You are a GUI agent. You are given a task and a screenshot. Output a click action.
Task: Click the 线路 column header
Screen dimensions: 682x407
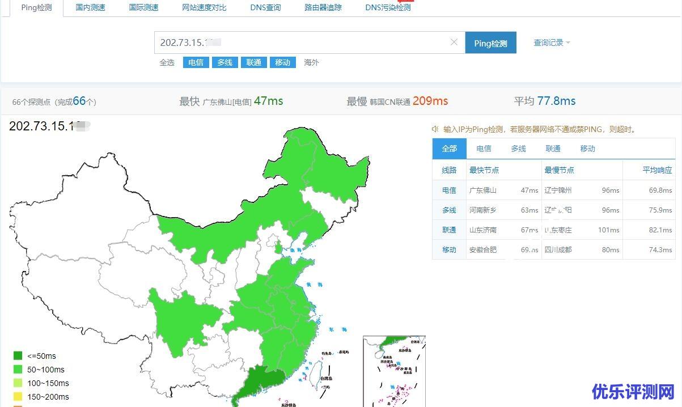[449, 170]
